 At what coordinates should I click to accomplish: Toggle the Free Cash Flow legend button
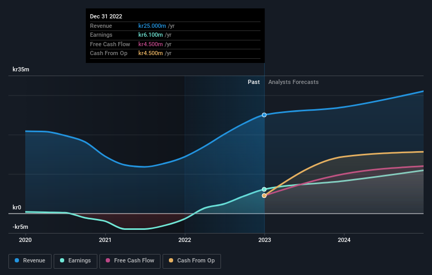pos(130,261)
